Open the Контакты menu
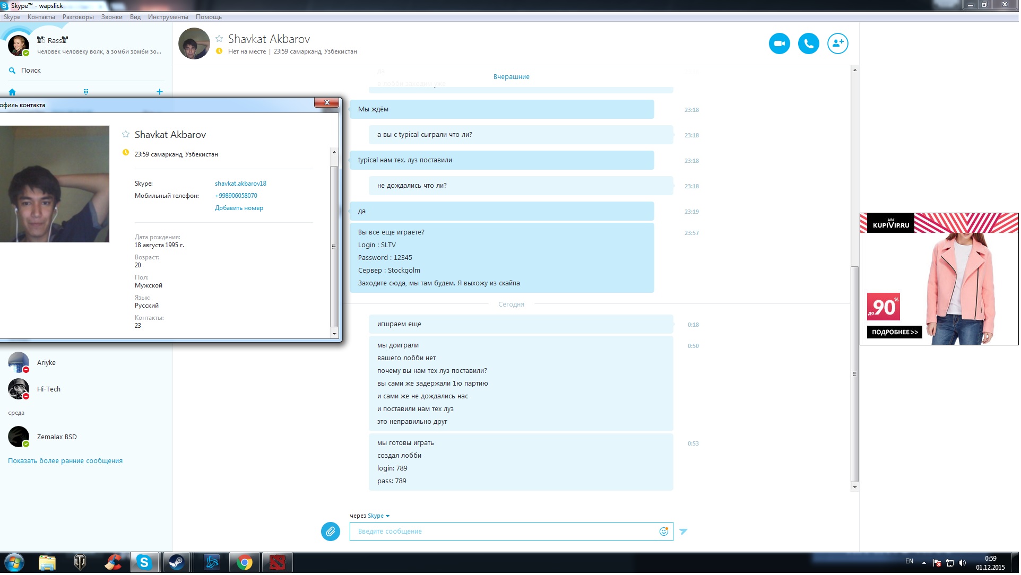 pos(41,17)
